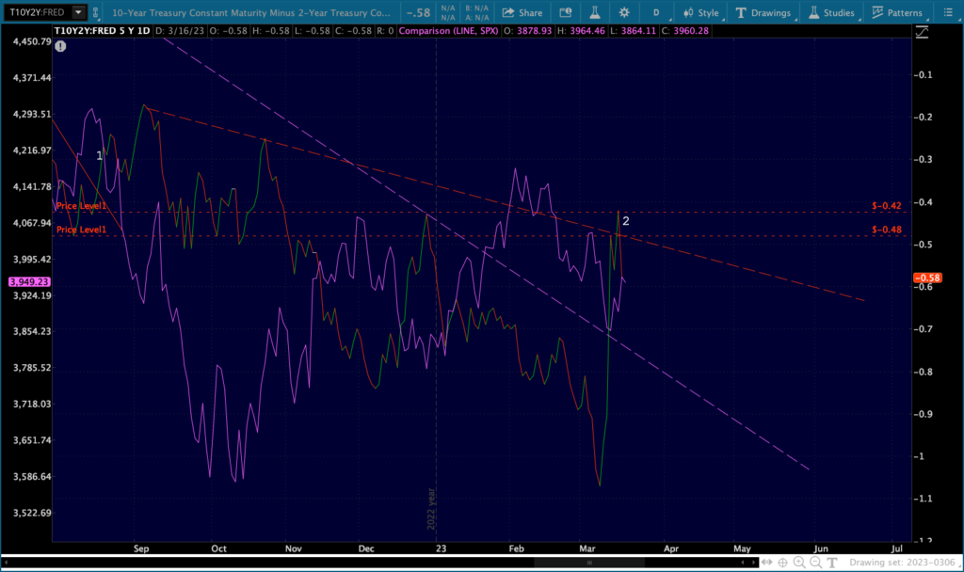The width and height of the screenshot is (964, 572).
Task: Click the 10-Year Treasury Constant Maturity description
Action: 250,13
